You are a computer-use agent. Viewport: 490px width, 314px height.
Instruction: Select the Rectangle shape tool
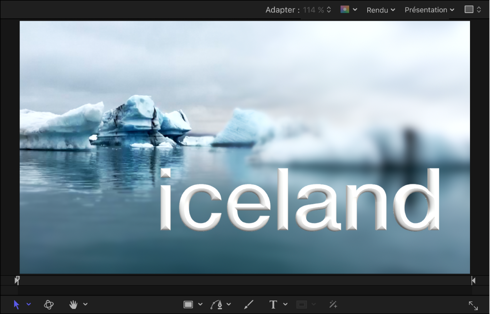pyautogui.click(x=188, y=305)
